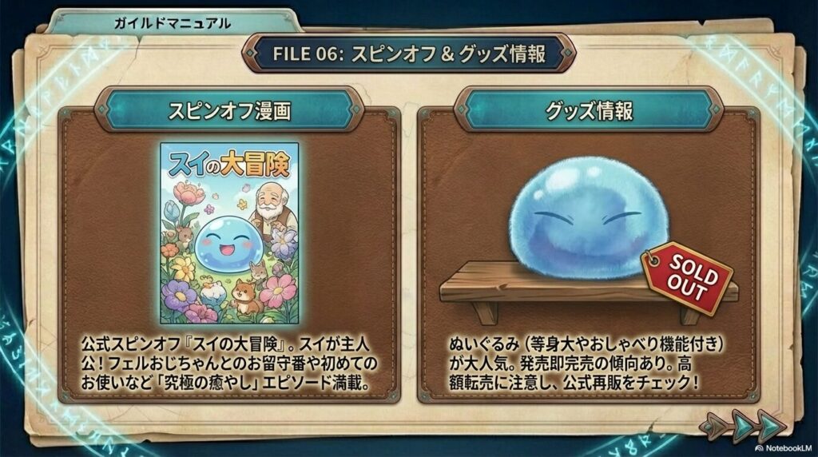The width and height of the screenshot is (818, 457).
Task: Click the middle teal arrow
Action: [x=744, y=425]
